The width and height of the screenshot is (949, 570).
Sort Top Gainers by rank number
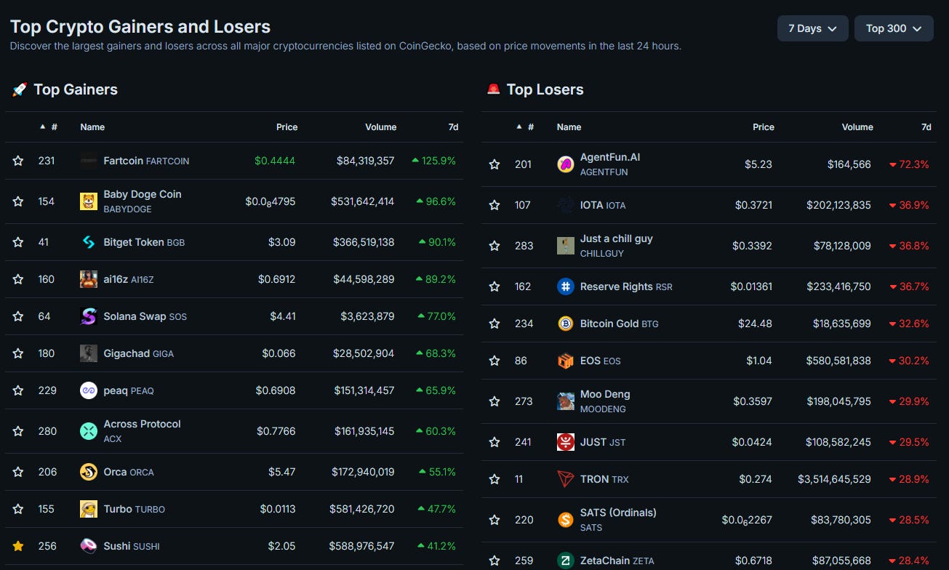pyautogui.click(x=49, y=127)
